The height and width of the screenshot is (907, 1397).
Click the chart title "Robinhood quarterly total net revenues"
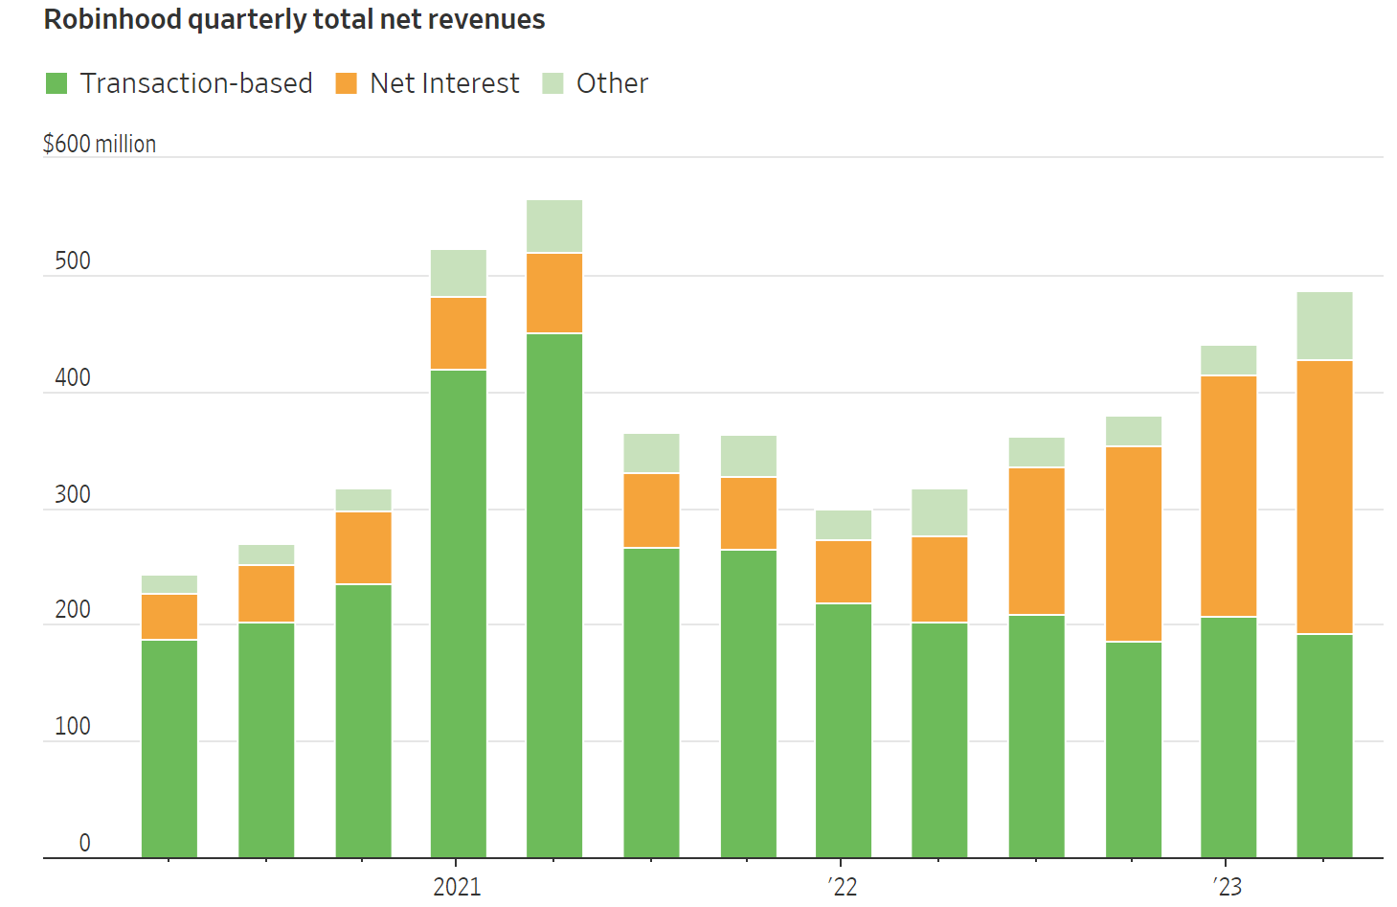(295, 19)
